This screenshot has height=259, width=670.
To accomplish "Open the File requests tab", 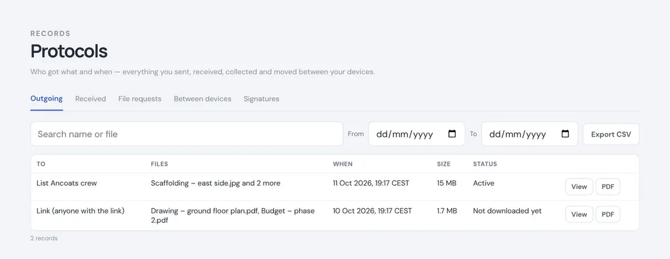I will coord(140,99).
